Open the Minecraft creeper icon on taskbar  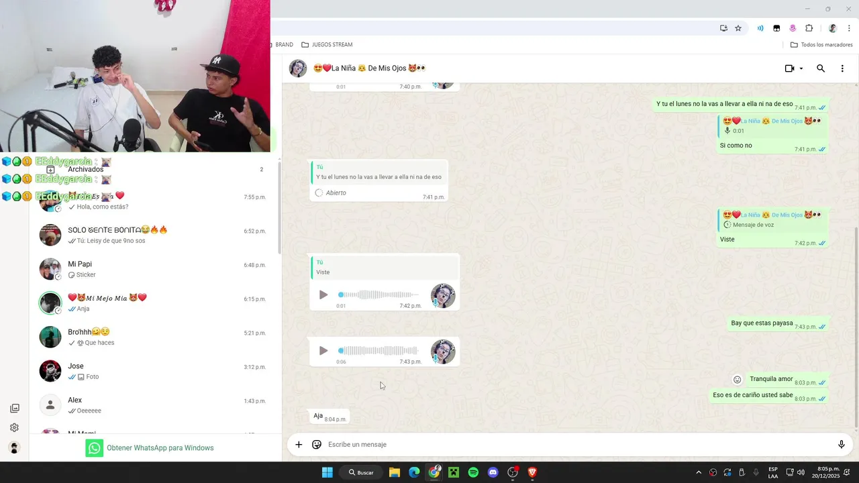pyautogui.click(x=454, y=472)
